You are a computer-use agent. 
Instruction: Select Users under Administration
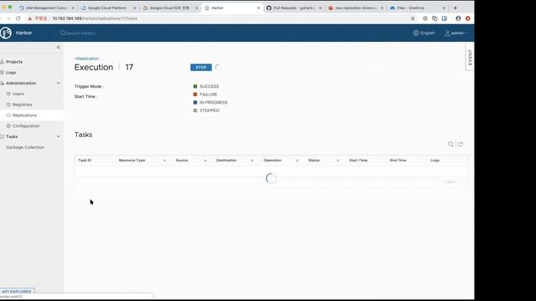(x=18, y=94)
